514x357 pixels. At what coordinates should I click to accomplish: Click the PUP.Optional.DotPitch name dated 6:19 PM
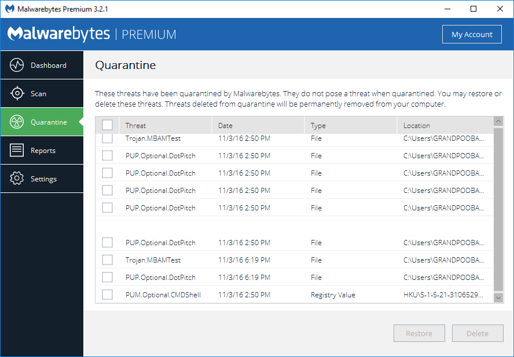[x=160, y=277]
